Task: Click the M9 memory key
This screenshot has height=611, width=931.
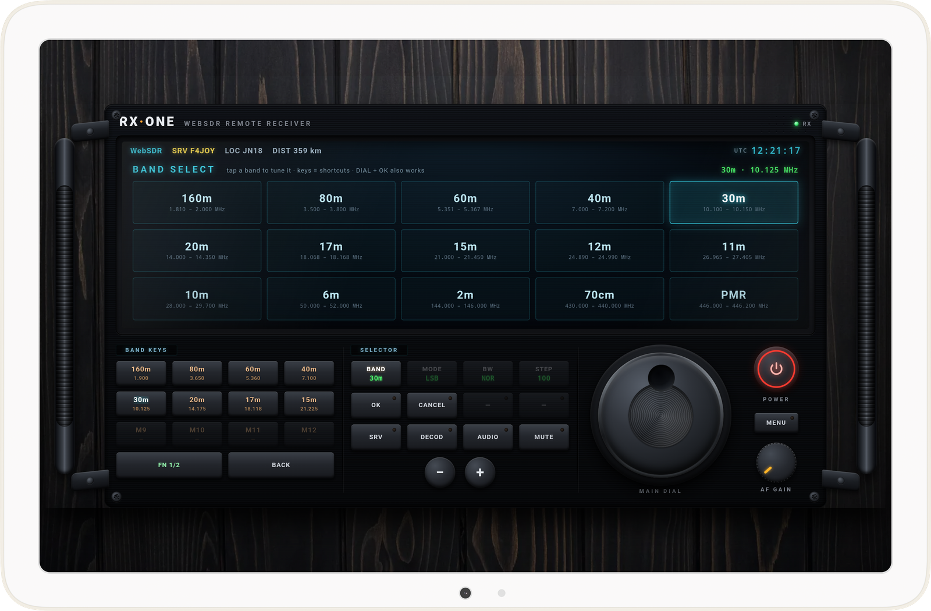Action: pos(141,434)
